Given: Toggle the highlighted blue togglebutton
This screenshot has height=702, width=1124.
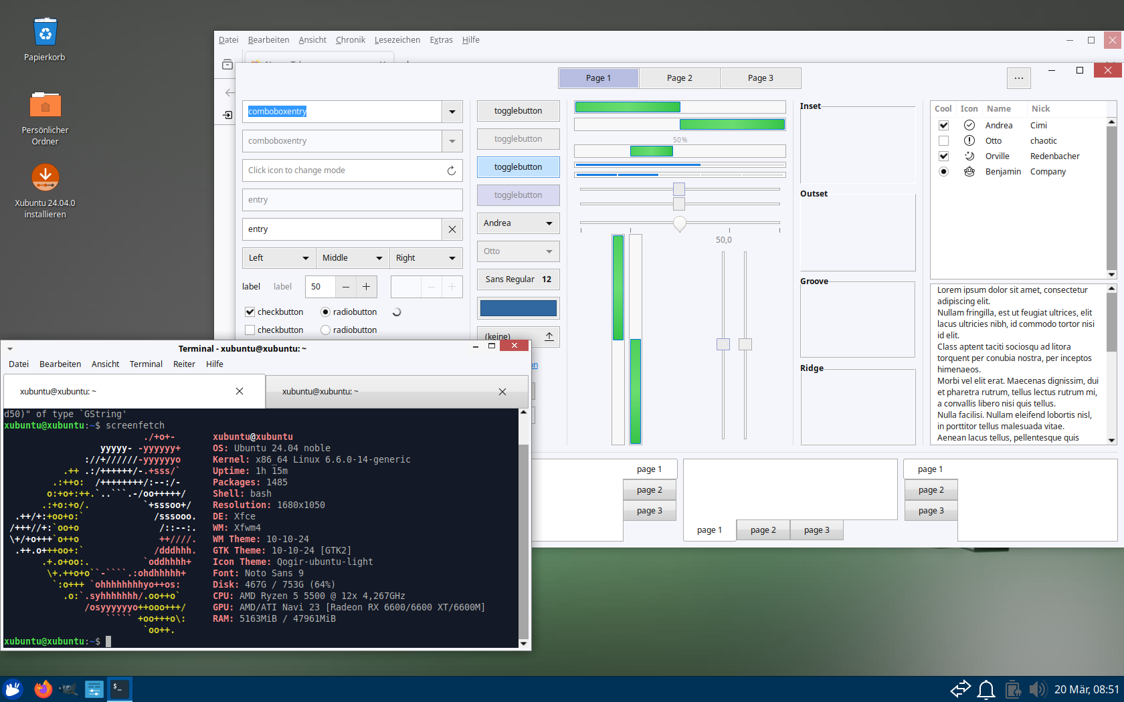Looking at the screenshot, I should [518, 167].
